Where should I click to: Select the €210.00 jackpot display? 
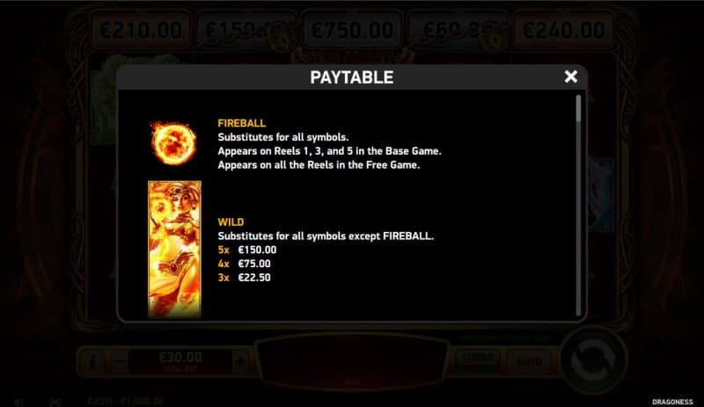point(141,30)
